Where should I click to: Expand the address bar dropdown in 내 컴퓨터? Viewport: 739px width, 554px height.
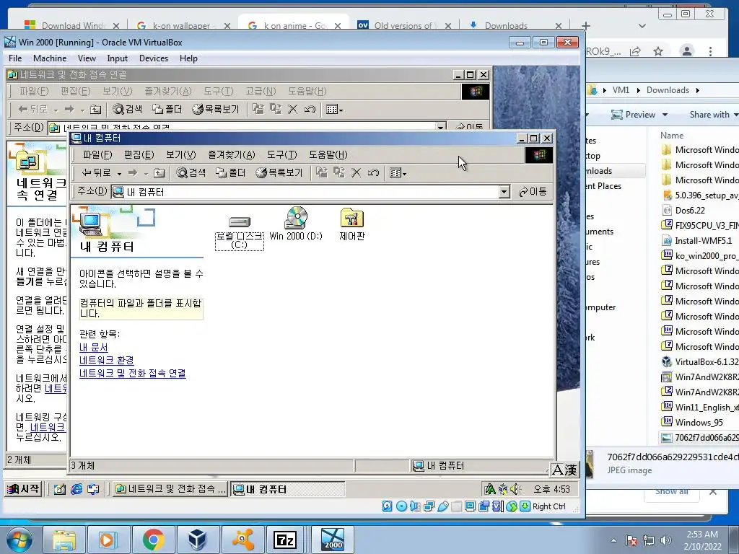(x=504, y=192)
